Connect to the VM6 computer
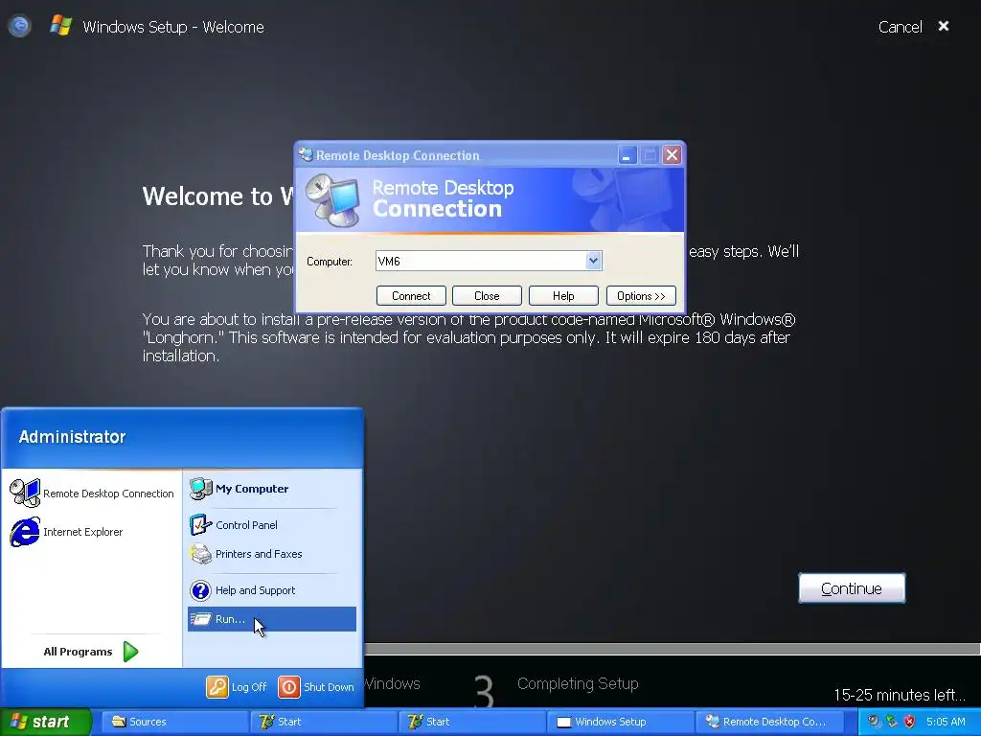 click(411, 296)
